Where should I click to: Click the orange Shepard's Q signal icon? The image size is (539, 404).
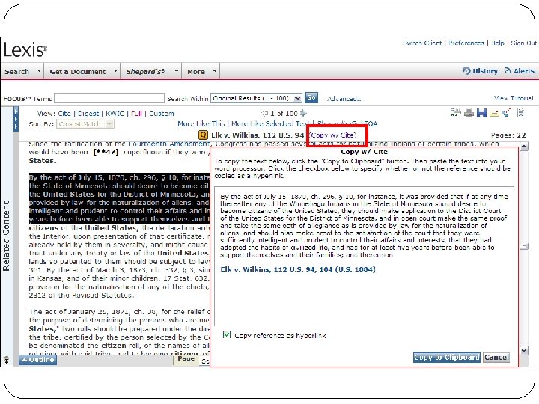point(203,135)
